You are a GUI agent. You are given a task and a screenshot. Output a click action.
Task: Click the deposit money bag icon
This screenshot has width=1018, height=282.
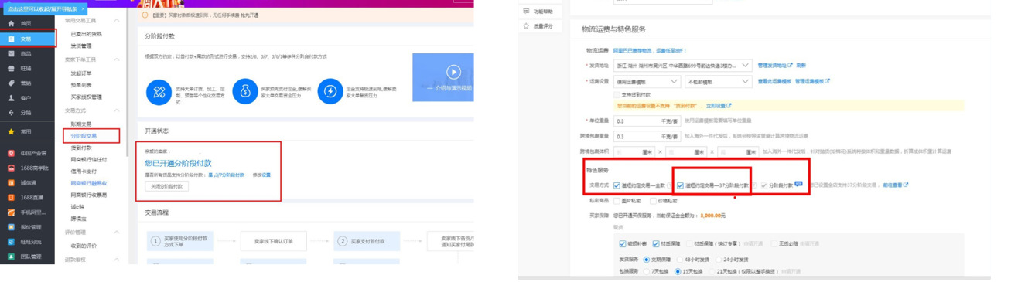click(244, 92)
